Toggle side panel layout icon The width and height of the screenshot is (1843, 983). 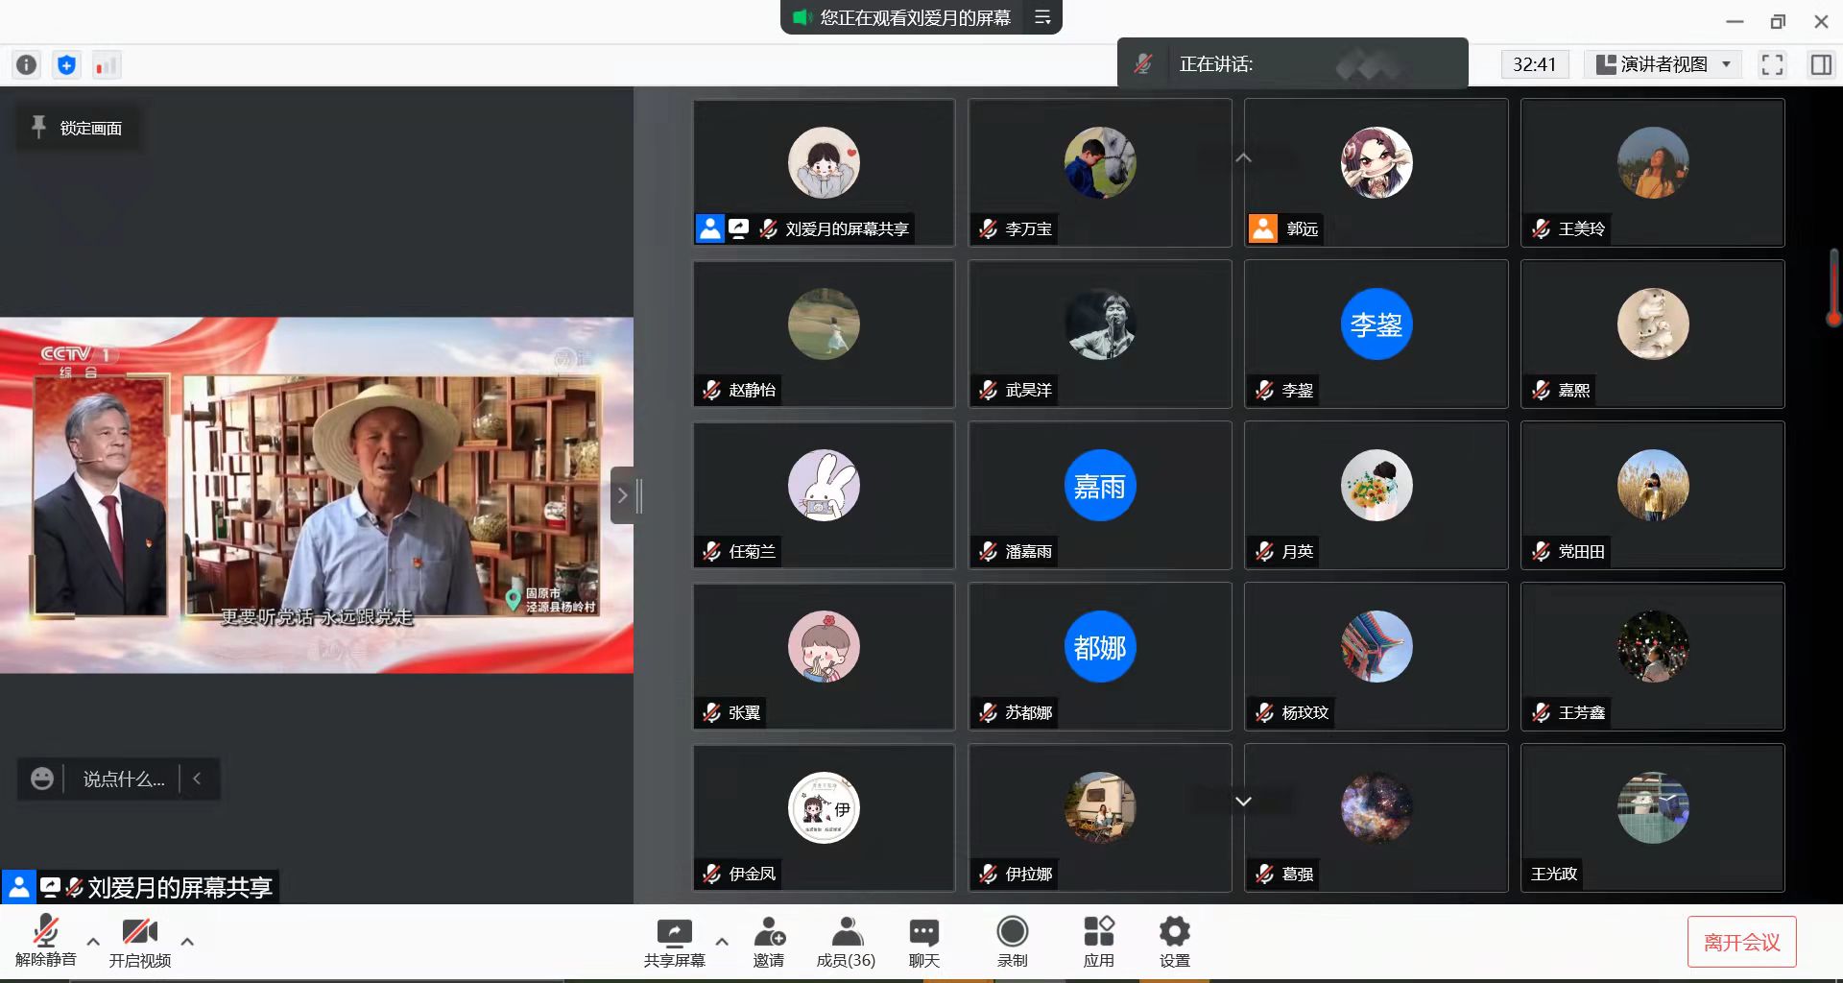coord(1821,64)
